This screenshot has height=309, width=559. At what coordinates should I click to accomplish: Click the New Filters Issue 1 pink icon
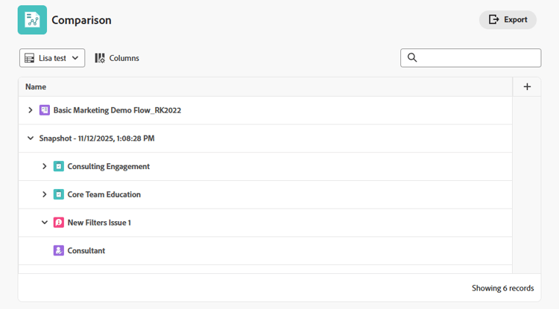pyautogui.click(x=59, y=223)
